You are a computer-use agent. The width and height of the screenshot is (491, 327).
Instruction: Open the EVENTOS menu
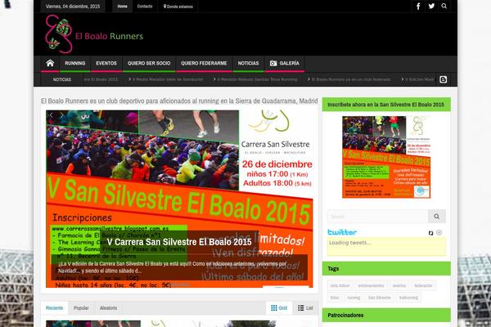[x=106, y=63]
